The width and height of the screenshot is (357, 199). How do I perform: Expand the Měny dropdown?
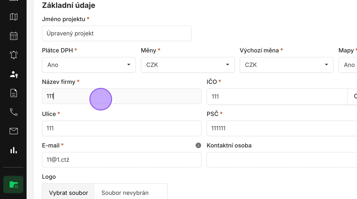click(188, 65)
